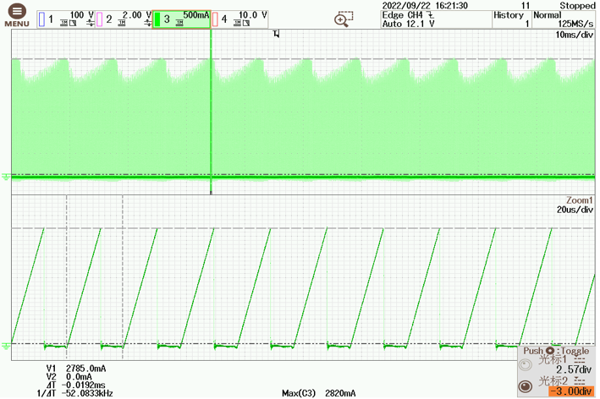This screenshot has height=399, width=600.
Task: Select the 光标2 cursor radio button
Action: (x=526, y=386)
